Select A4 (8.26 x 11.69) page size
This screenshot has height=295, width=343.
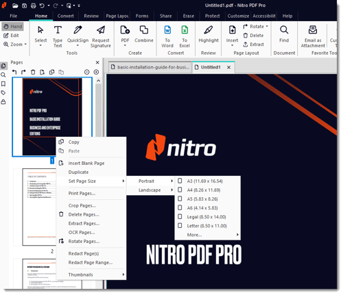coord(207,190)
